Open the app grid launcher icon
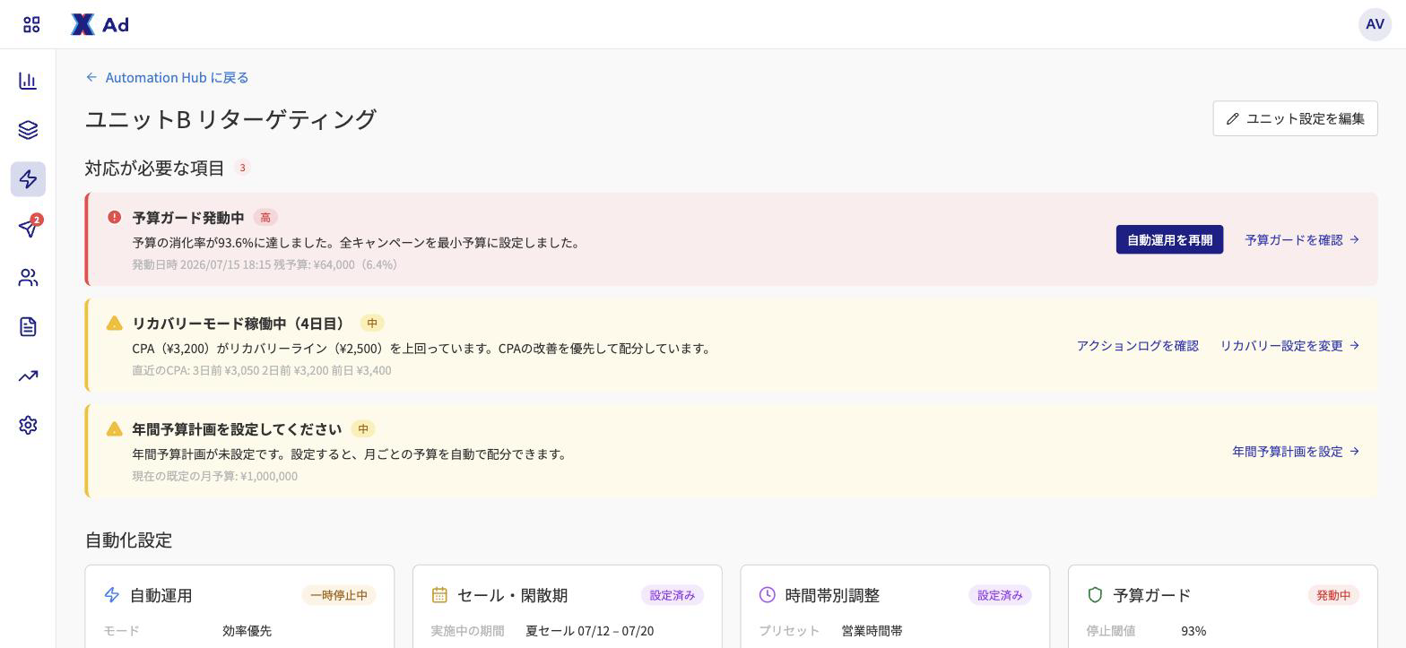 [31, 24]
